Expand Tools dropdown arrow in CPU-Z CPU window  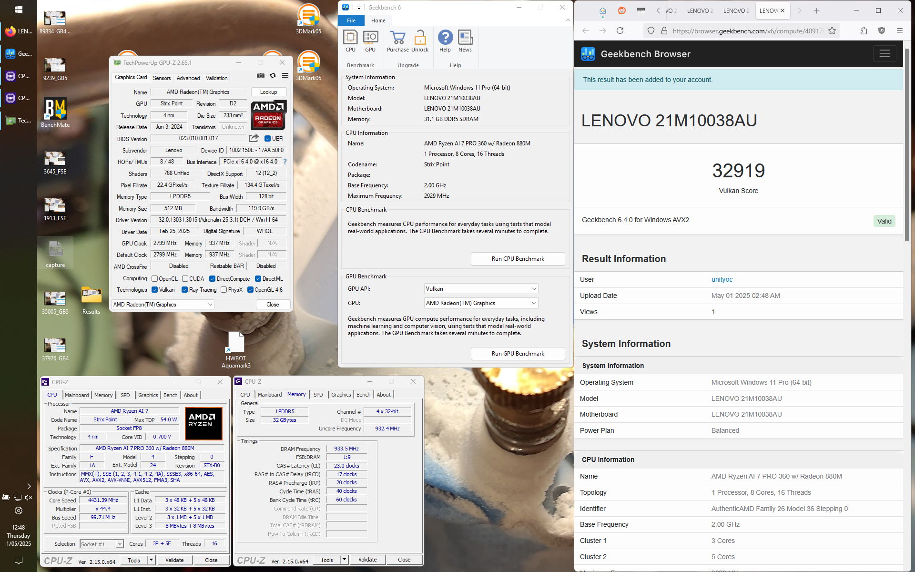[x=152, y=560]
